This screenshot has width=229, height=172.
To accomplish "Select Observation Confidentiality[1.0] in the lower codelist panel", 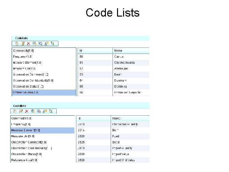I will 42,148.
